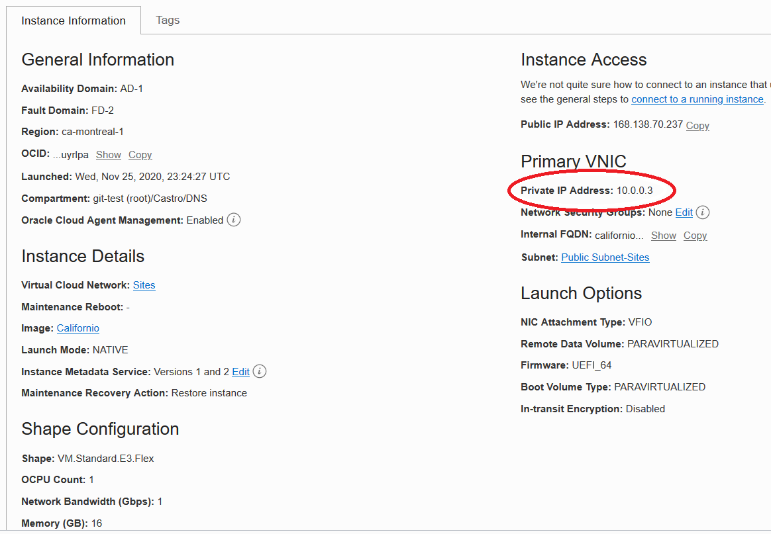Screen dimensions: 771x534
Task: Copy the Public IP Address
Action: (697, 125)
